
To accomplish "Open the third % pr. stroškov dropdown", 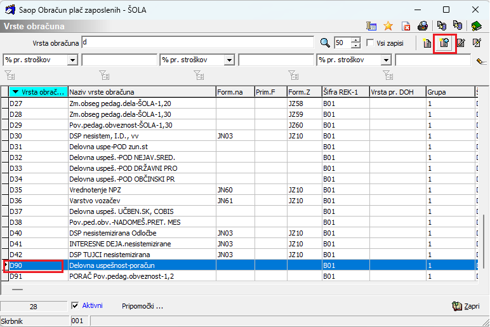I will (x=387, y=60).
